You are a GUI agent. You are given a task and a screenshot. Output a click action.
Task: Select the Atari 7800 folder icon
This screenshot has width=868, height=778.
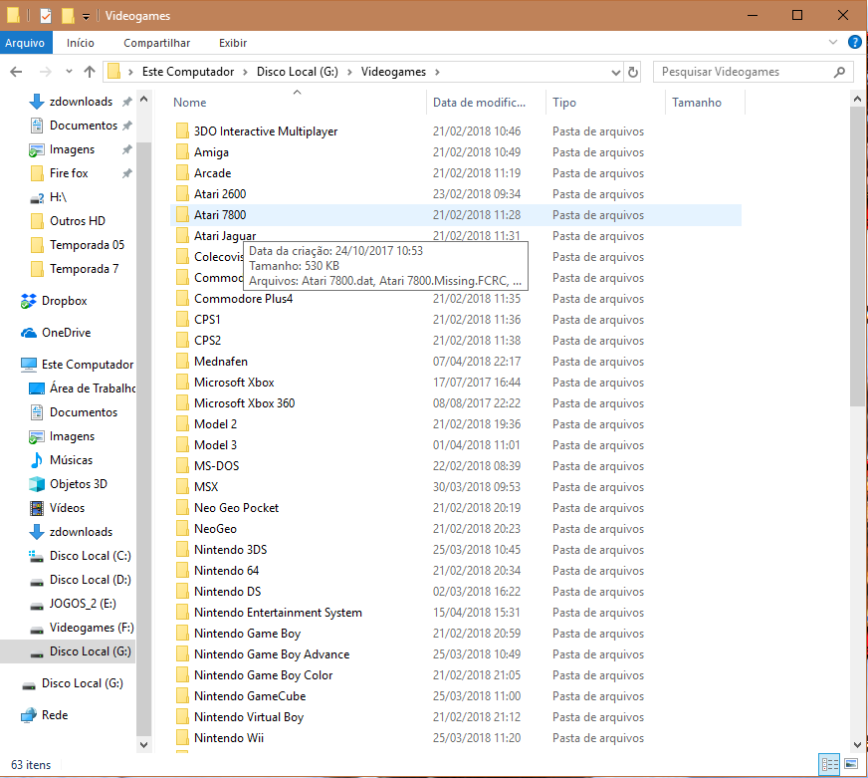182,214
